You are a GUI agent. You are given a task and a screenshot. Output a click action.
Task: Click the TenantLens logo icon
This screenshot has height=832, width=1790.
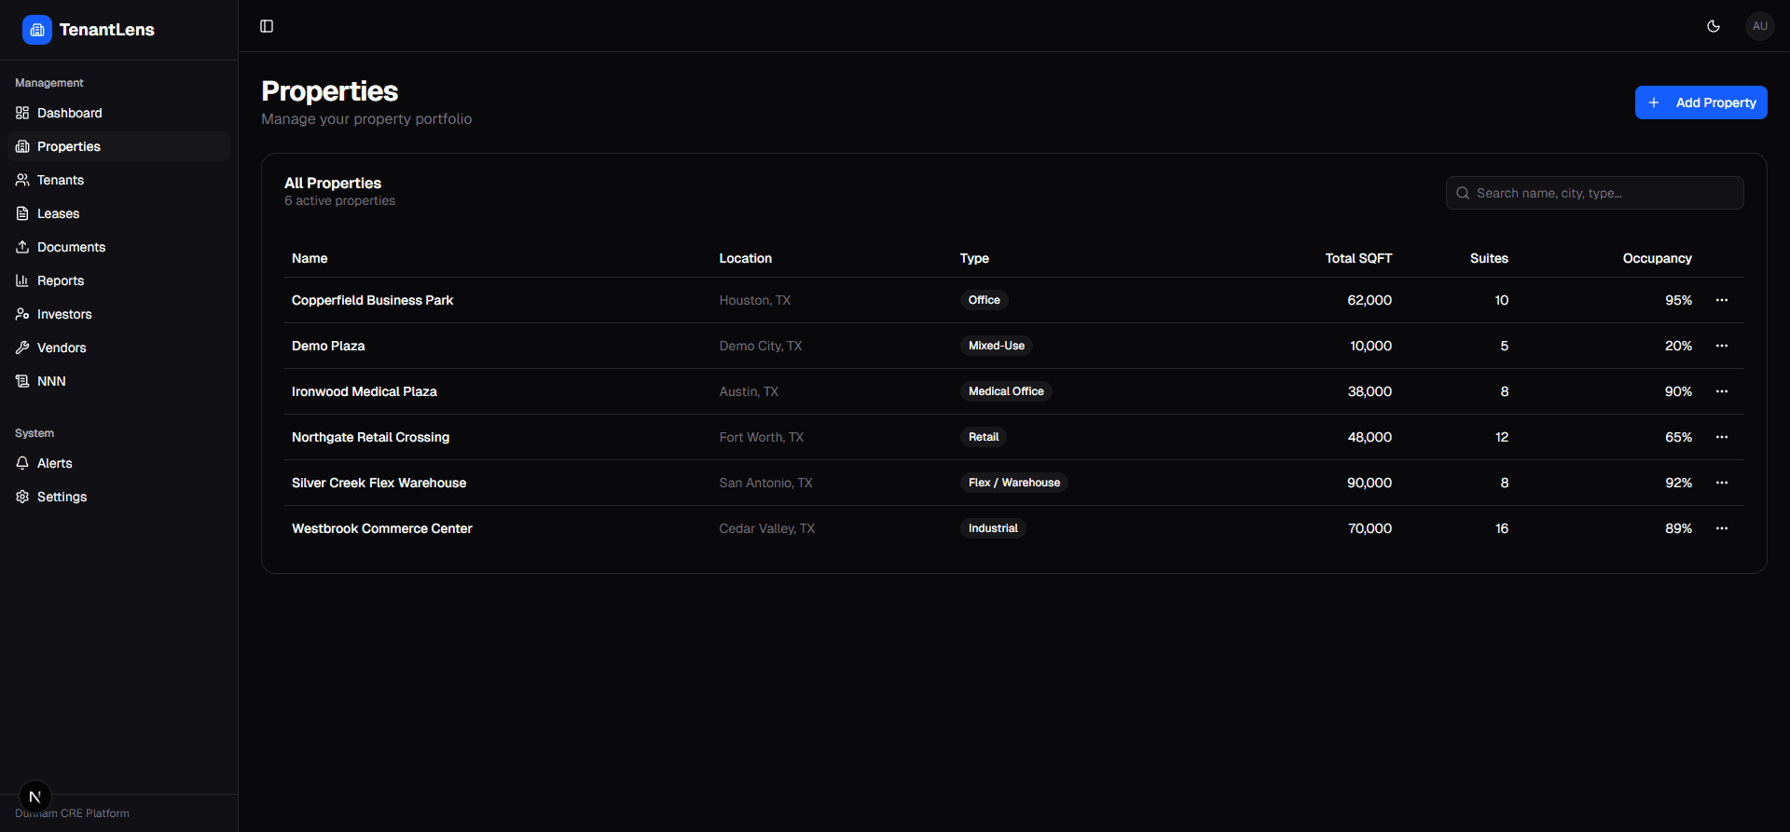click(37, 30)
